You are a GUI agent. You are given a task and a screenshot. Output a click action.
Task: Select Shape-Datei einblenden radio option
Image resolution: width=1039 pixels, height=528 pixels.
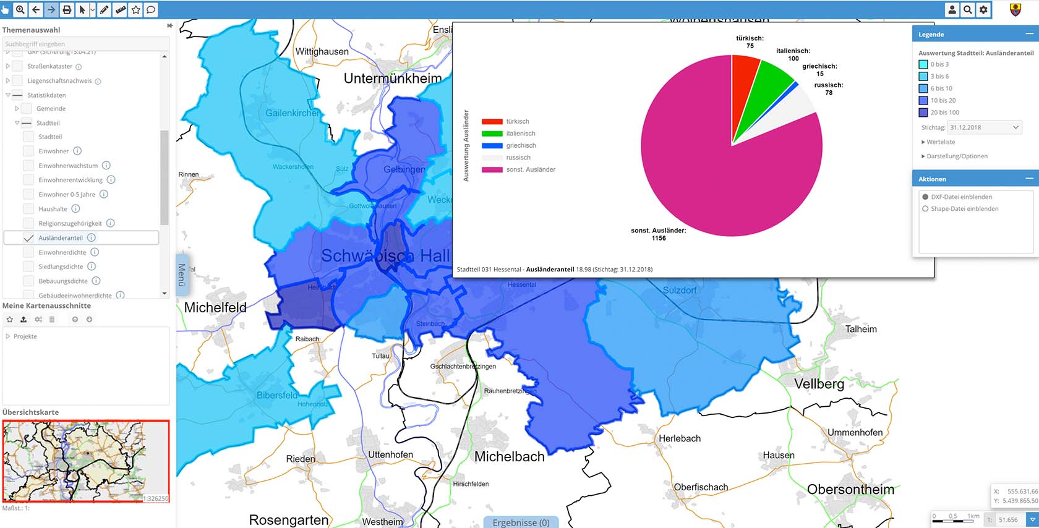tap(926, 209)
